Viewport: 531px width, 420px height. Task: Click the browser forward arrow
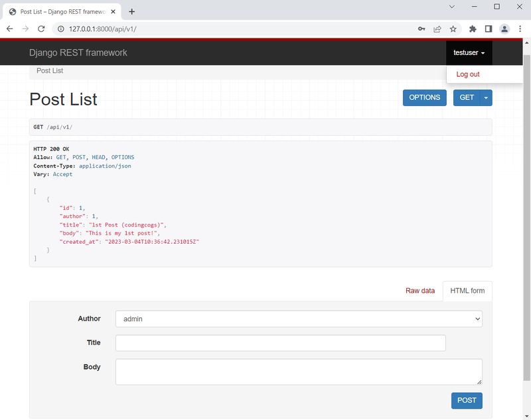tap(25, 29)
